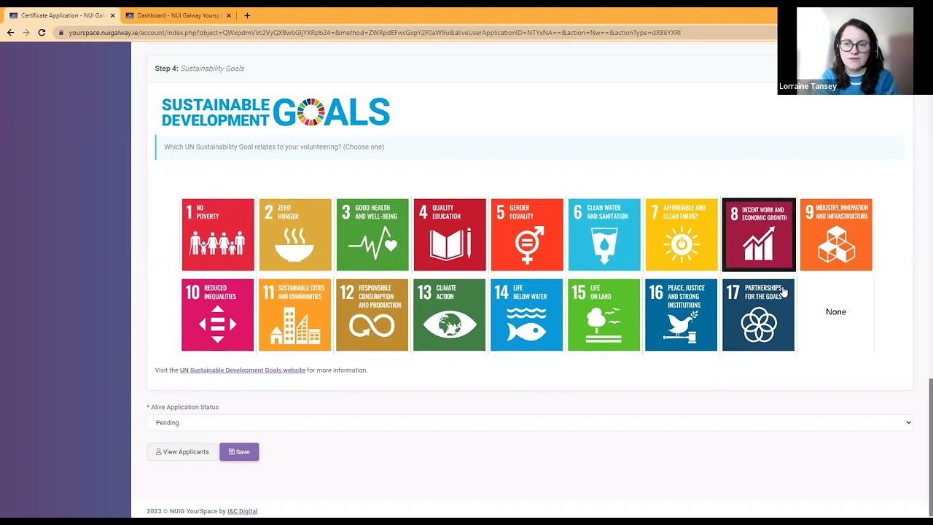Select Clean Water and Sanitation tile

point(604,235)
